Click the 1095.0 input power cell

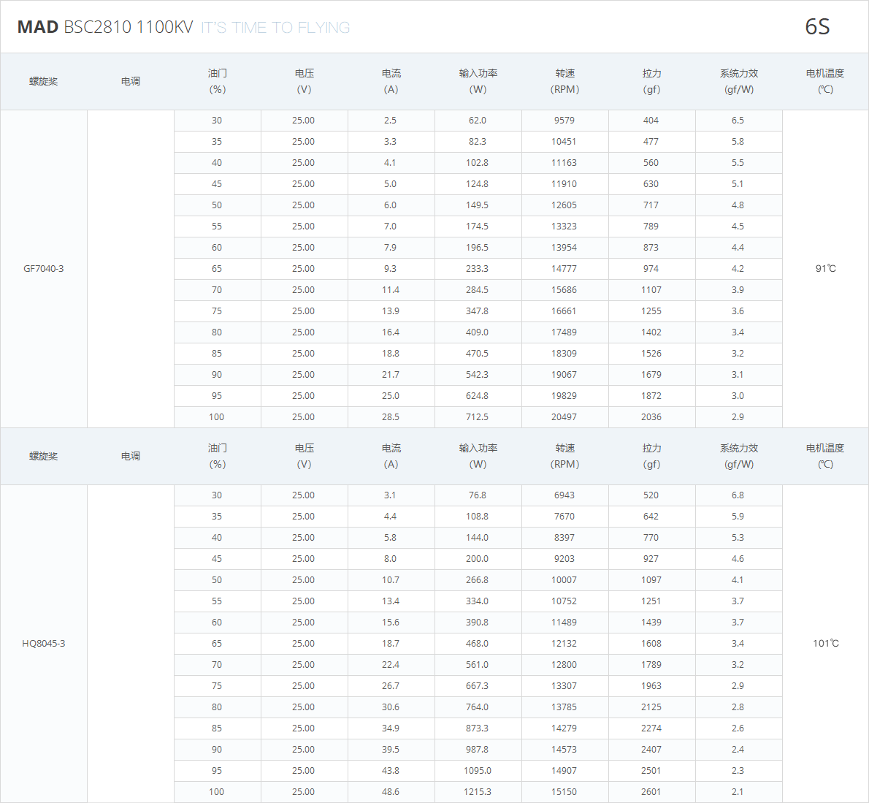point(477,771)
